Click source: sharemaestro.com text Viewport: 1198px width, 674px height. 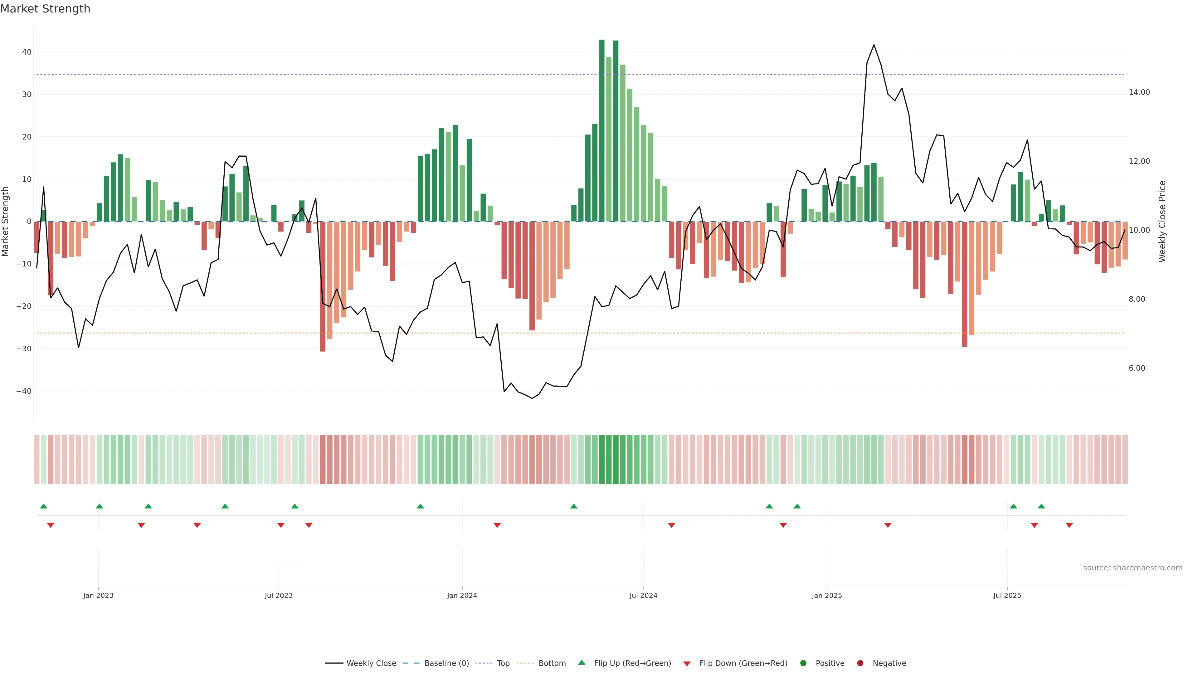click(1132, 568)
